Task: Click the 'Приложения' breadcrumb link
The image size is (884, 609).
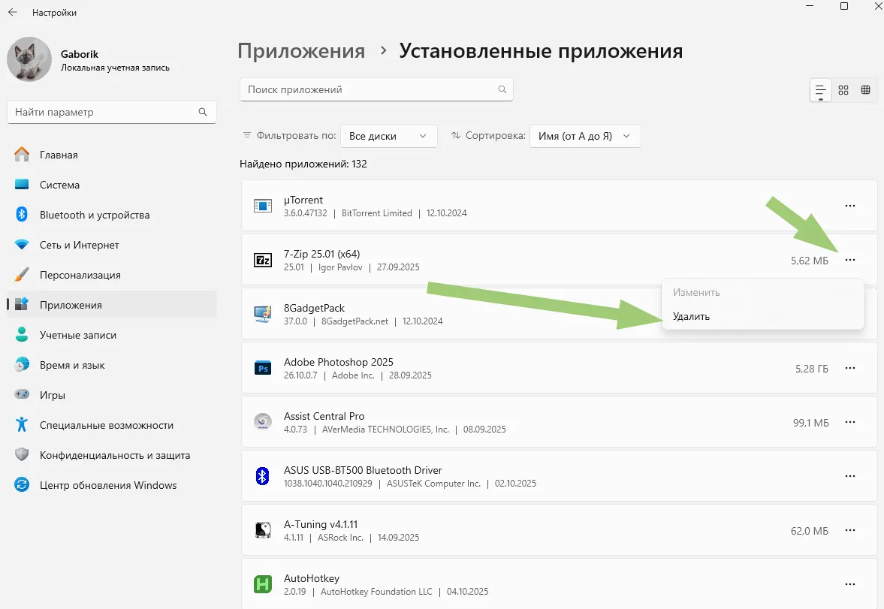Action: tap(301, 51)
